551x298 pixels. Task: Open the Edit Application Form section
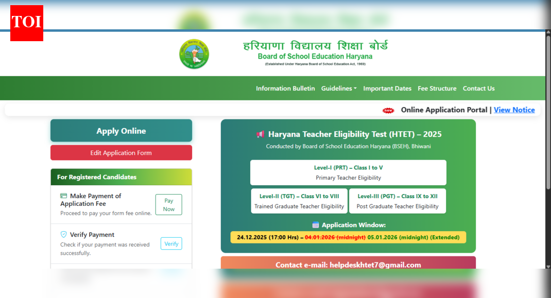120,152
